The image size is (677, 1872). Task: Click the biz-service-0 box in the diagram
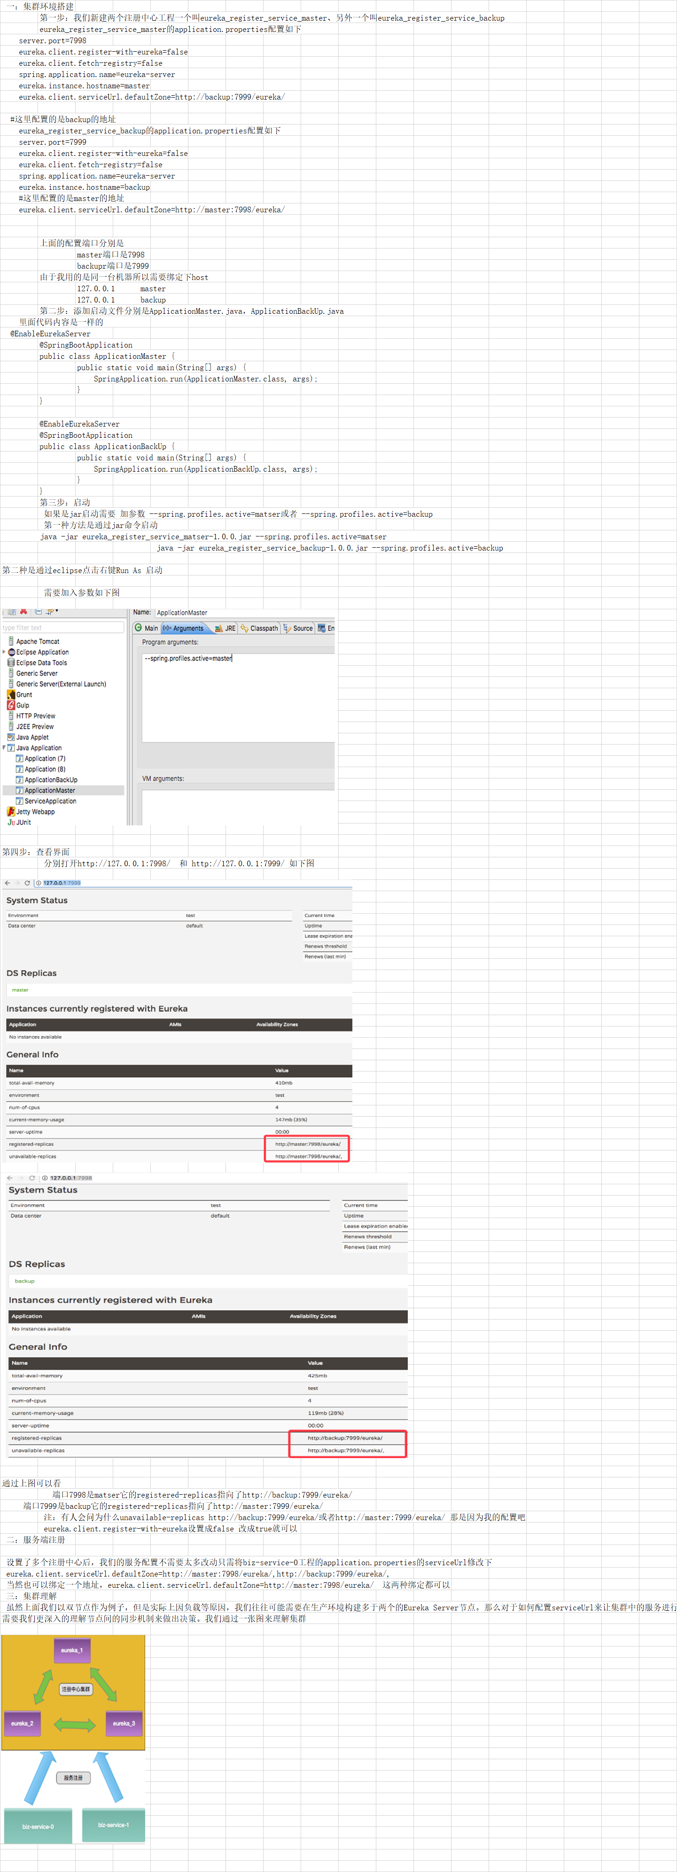pos(38,1826)
